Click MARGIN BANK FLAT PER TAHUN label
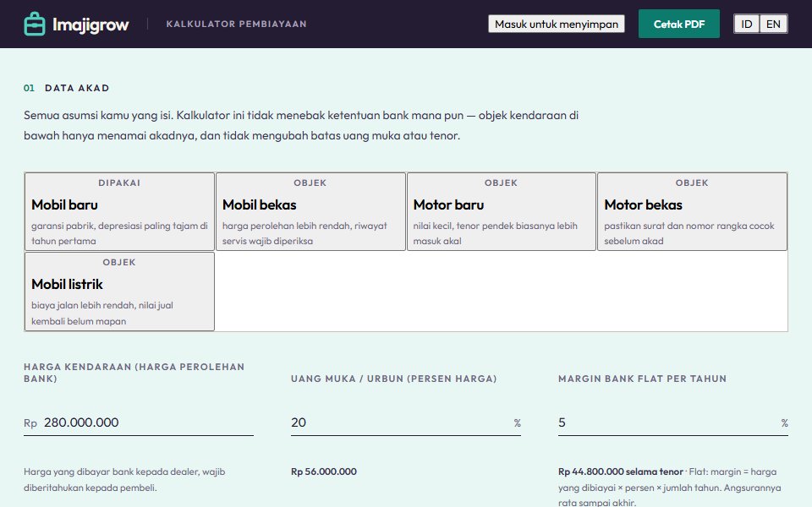 (642, 379)
